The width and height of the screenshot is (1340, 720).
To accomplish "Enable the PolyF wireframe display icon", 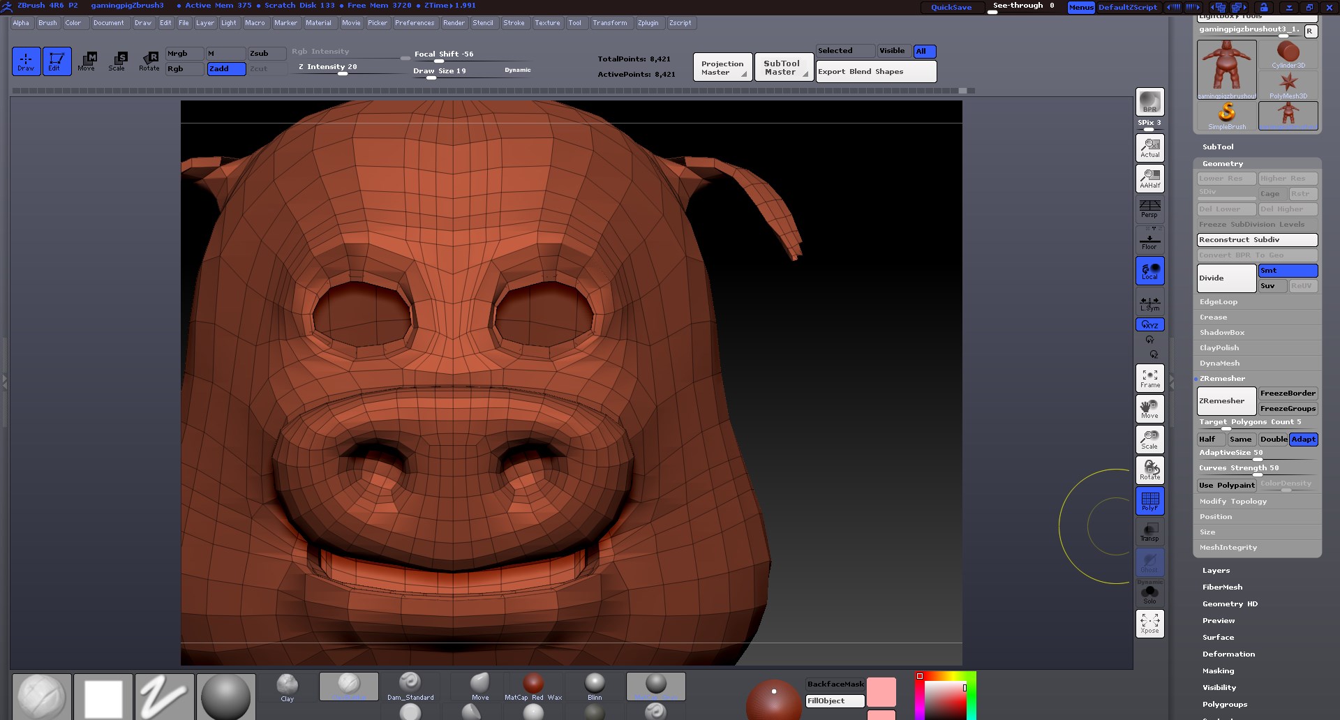I will [x=1149, y=500].
